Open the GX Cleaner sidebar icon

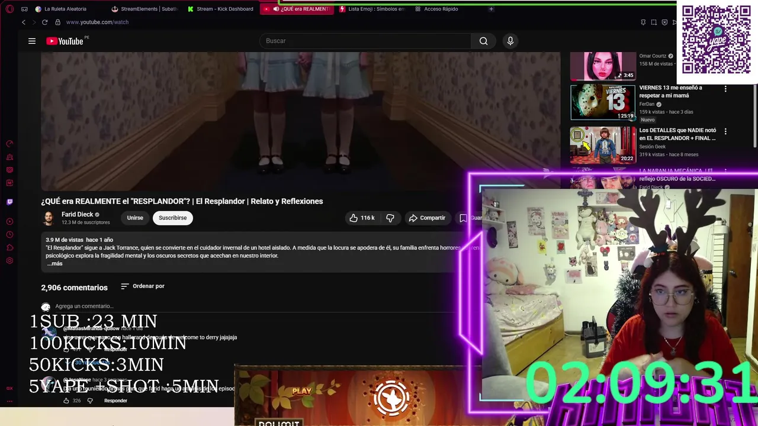9,157
